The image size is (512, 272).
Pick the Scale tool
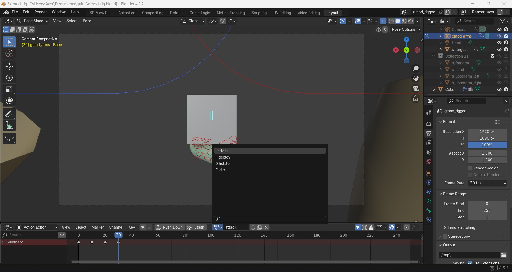pyautogui.click(x=9, y=90)
